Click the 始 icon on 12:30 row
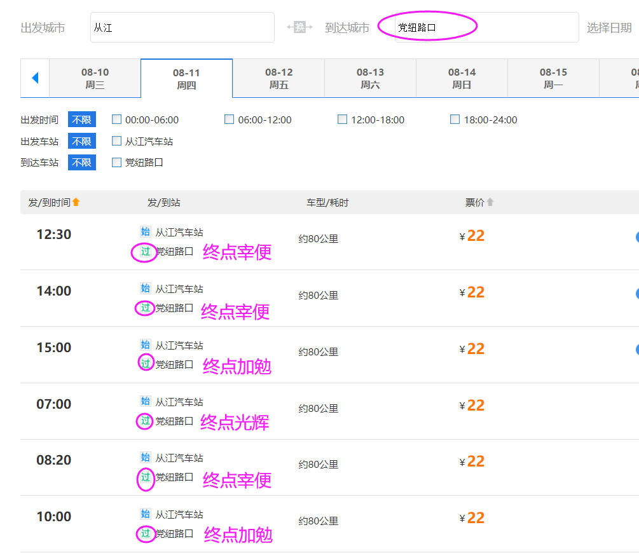Viewport: 639px width, 553px height. pos(146,232)
